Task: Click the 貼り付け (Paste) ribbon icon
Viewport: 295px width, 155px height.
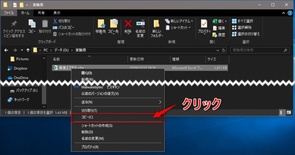Action: pos(45,24)
